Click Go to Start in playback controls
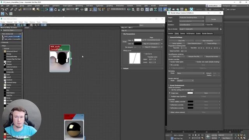Image resolution: width=249 pixels, height=140 pixels. (189, 135)
